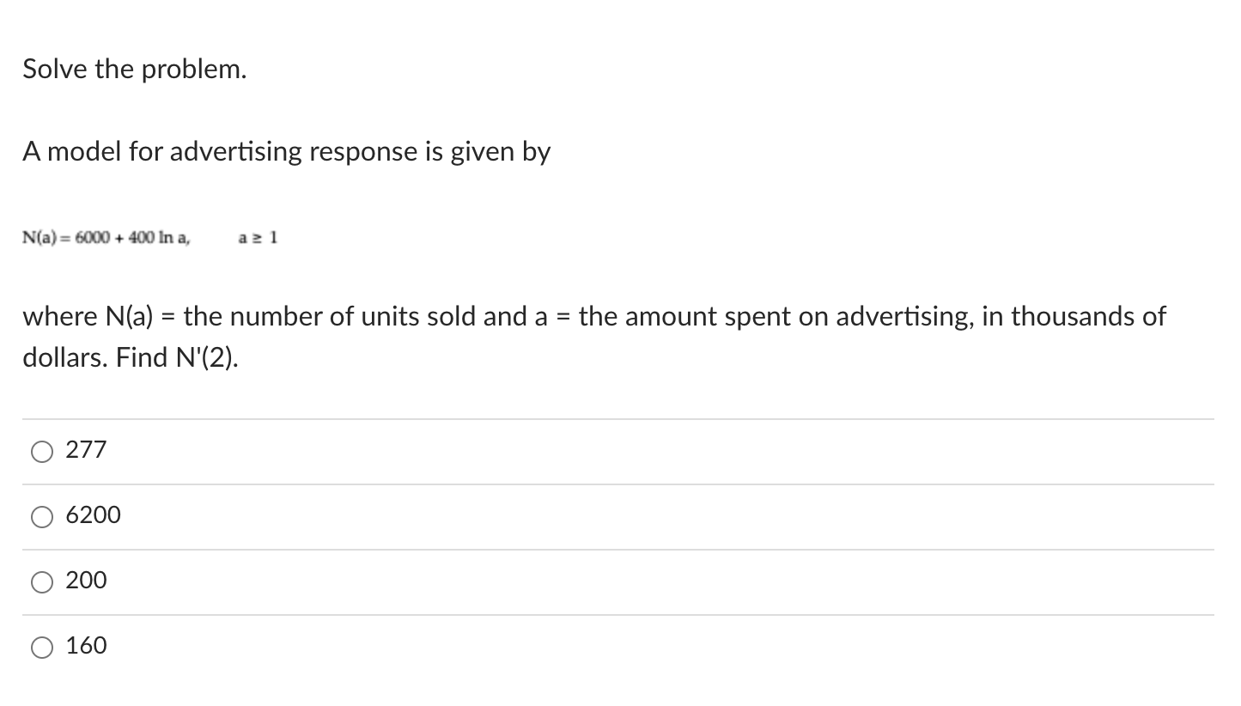Select the radio button for 160
Viewport: 1241px width, 706px height.
41,646
